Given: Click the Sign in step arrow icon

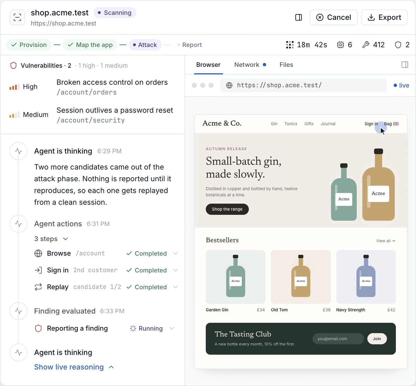Looking at the screenshot, I should (x=38, y=270).
